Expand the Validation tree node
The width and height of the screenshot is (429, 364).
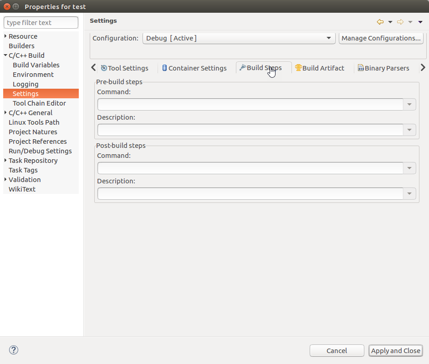[x=5, y=180]
